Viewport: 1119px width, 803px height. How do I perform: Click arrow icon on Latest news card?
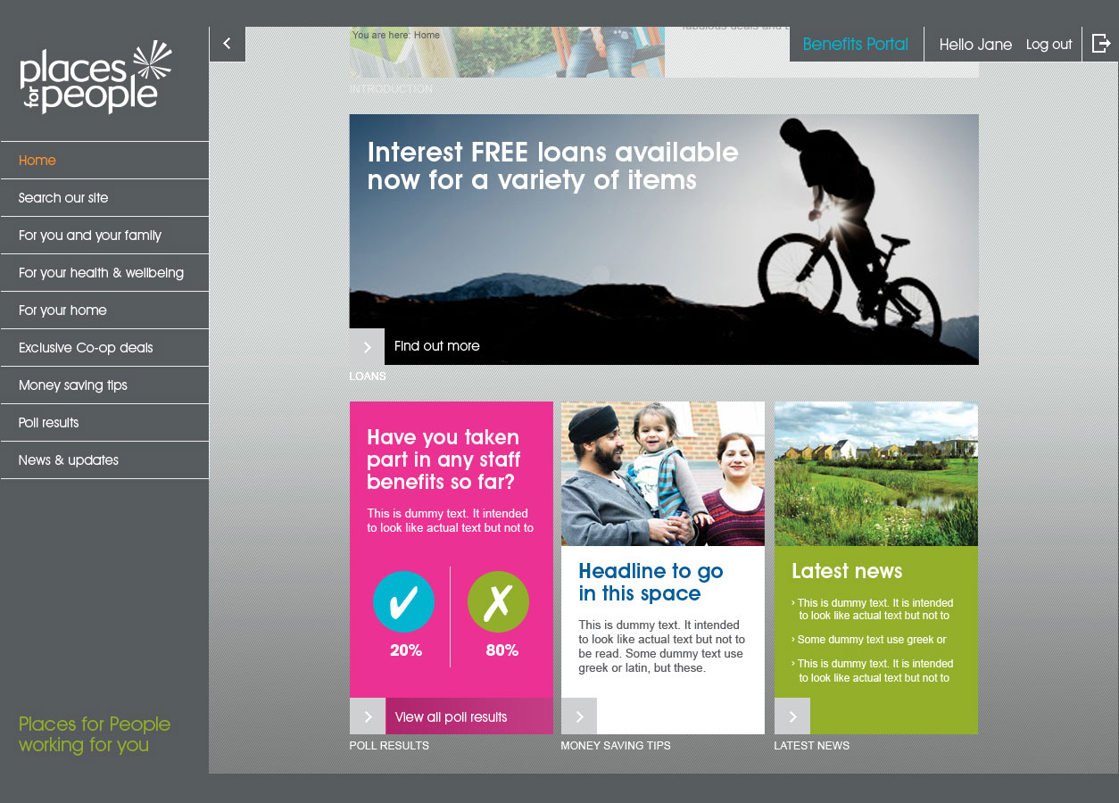792,716
